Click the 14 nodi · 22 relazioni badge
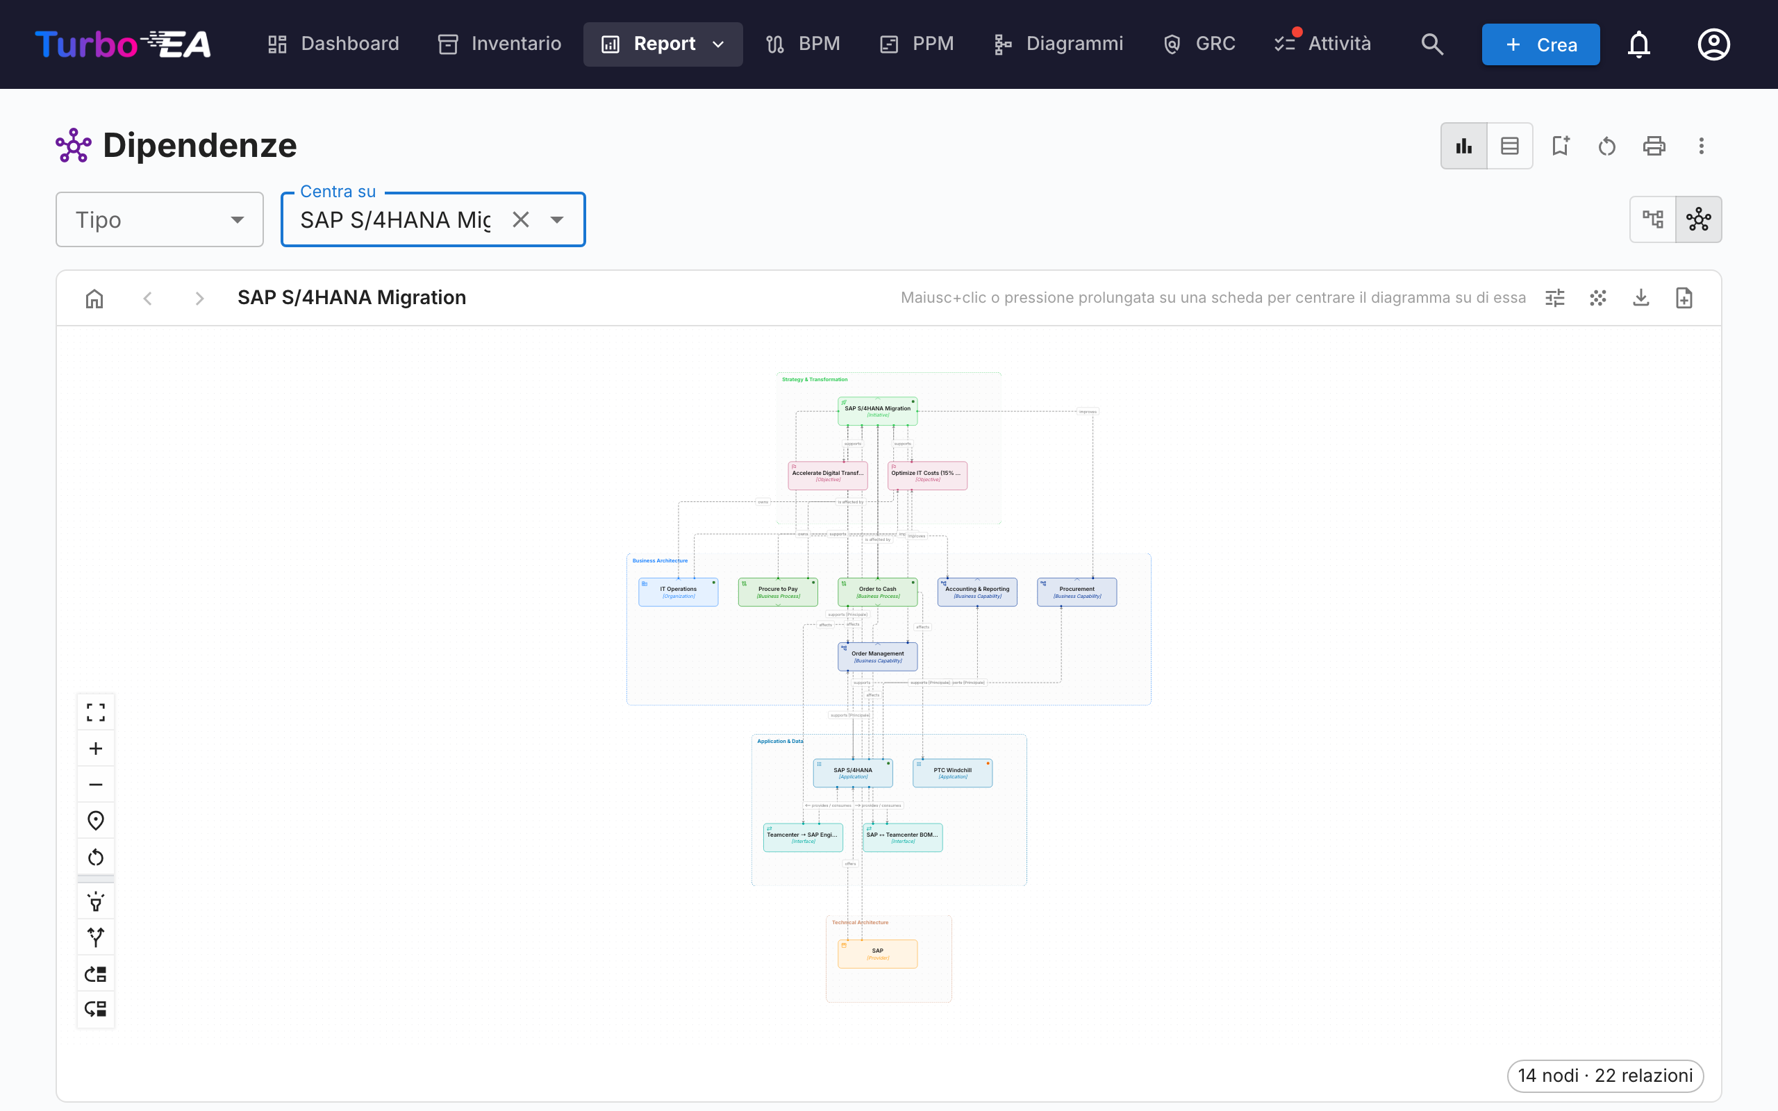This screenshot has width=1778, height=1111. tap(1604, 1076)
